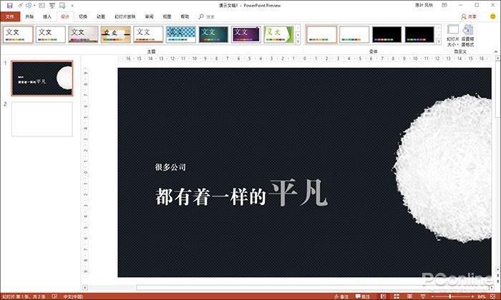Toggle Notes (备注) pane in status bar

pyautogui.click(x=341, y=296)
